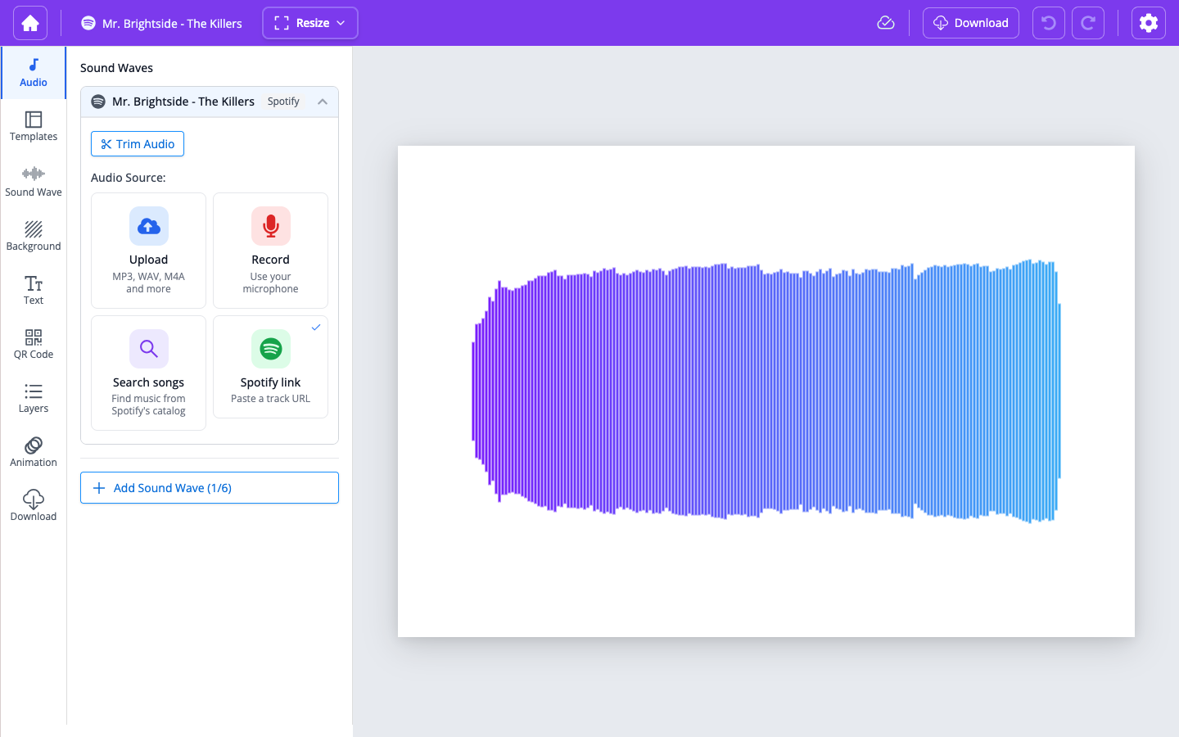Select the Spotify link audio source
This screenshot has height=737, width=1179.
point(270,367)
